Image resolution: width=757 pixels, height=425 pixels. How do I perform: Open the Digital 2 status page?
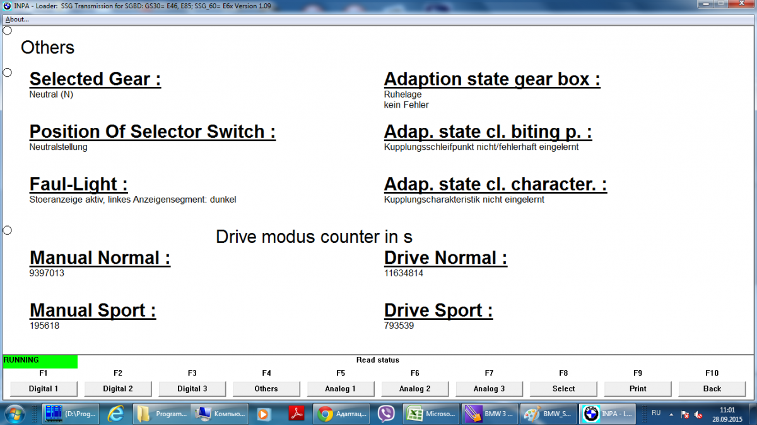click(118, 388)
